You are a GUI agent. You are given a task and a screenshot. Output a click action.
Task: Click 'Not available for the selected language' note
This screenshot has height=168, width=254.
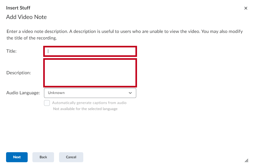(x=85, y=109)
